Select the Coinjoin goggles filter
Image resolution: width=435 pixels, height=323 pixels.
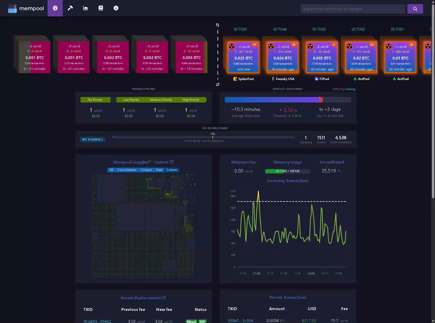click(146, 170)
